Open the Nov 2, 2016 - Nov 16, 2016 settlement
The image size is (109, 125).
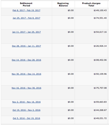[26, 102]
